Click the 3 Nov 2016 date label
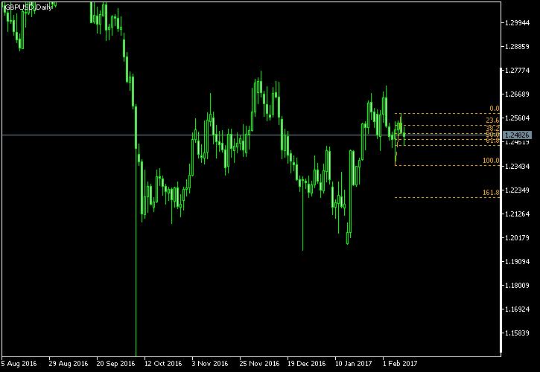The height and width of the screenshot is (372, 540). [x=210, y=363]
